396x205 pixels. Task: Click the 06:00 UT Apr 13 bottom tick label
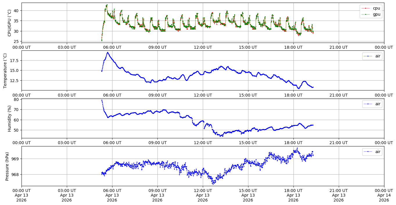(x=112, y=195)
